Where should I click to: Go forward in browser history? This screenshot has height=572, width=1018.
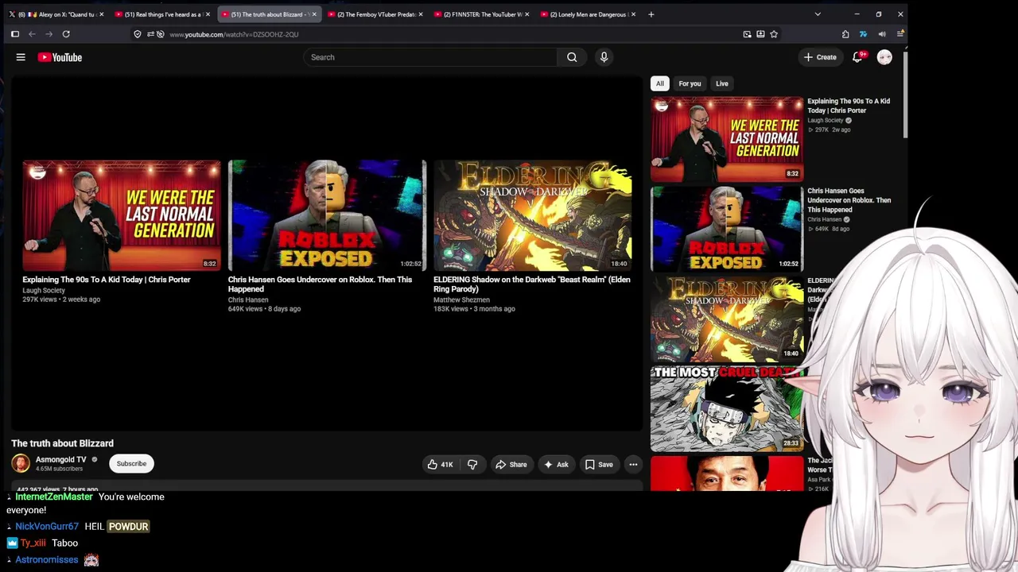(x=49, y=34)
